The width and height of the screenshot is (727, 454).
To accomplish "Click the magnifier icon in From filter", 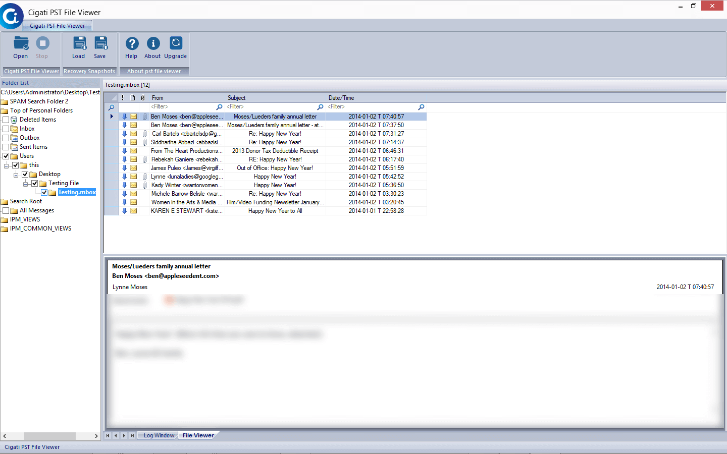I will point(219,107).
